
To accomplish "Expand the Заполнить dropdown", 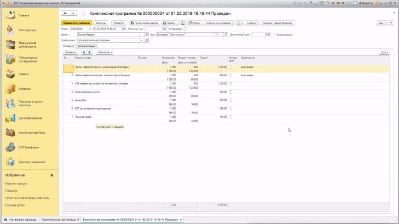I will pos(104,52).
